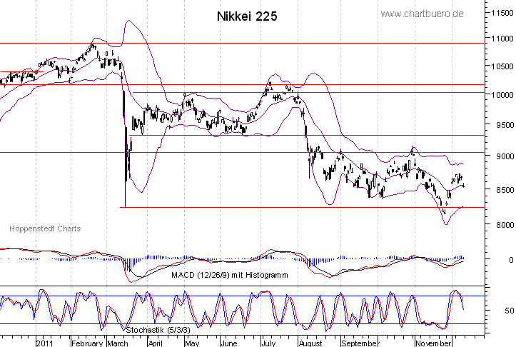Click the February month label
This screenshot has width=516, height=347.
coord(87,343)
